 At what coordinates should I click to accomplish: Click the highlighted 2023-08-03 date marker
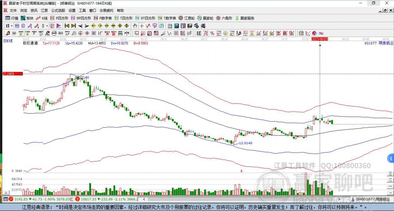tap(320, 39)
